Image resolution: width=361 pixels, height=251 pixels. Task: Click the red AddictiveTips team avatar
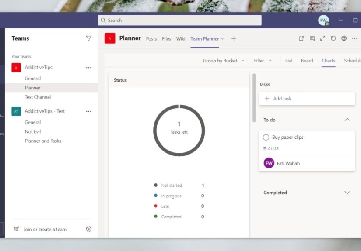point(16,68)
